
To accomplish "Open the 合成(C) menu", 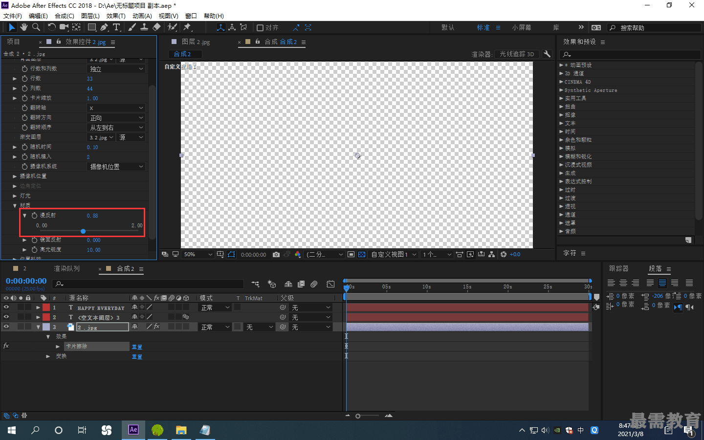I will coord(65,16).
